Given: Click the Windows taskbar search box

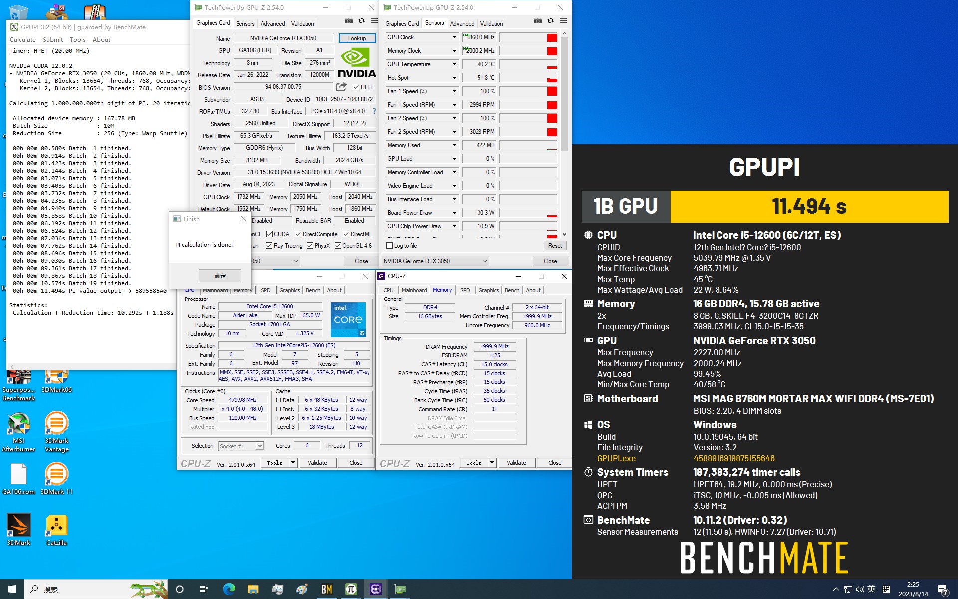Looking at the screenshot, I should (96, 589).
